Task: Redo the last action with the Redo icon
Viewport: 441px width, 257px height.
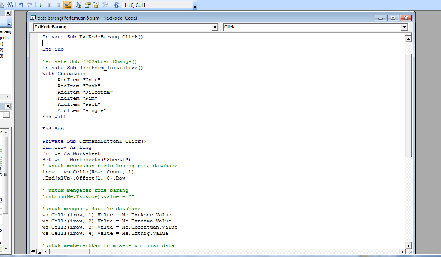Action: tap(30, 5)
